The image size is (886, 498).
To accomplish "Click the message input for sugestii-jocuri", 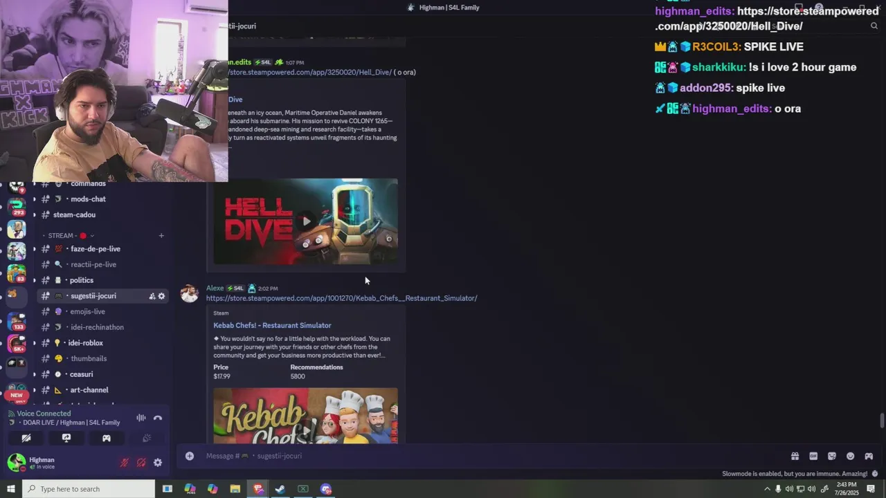I will [x=485, y=456].
